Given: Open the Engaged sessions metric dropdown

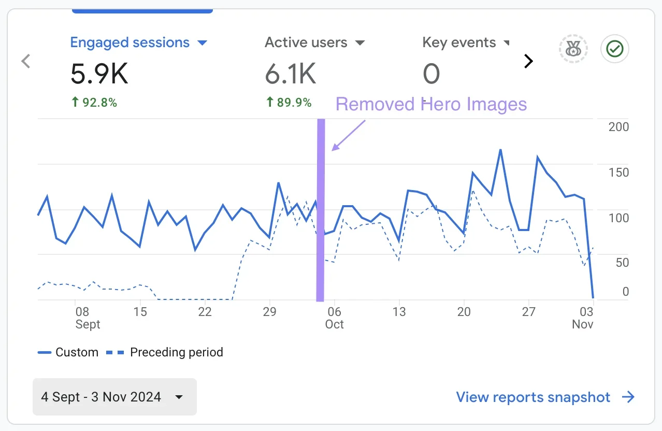Looking at the screenshot, I should pyautogui.click(x=202, y=42).
